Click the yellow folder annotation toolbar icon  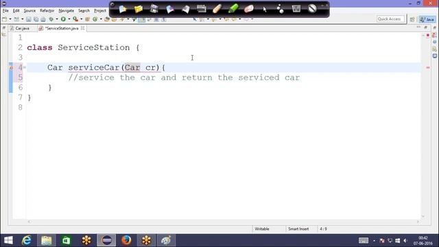(139, 9)
